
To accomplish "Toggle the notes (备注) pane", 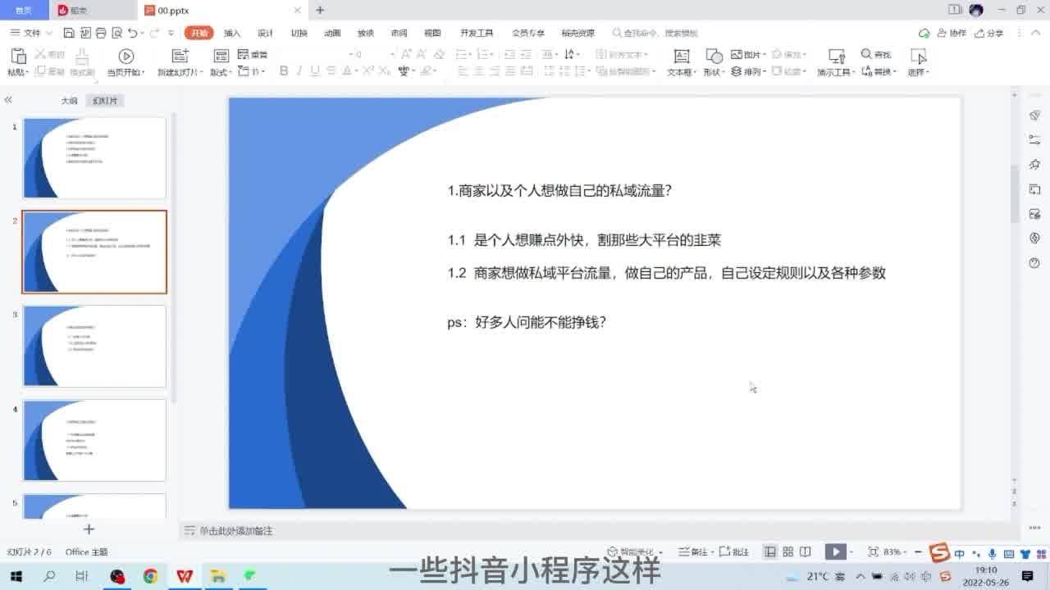I will click(693, 552).
